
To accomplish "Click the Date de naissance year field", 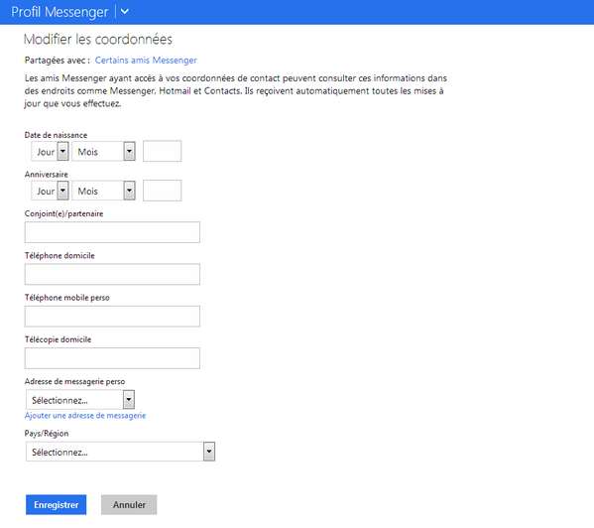I will pos(162,151).
